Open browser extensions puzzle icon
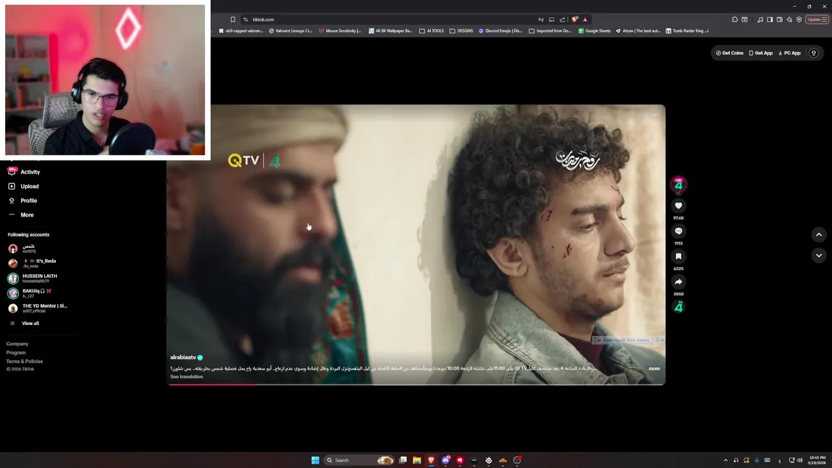This screenshot has height=468, width=832. [x=734, y=19]
